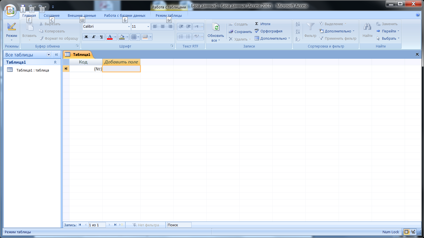Toggle underline Ч formatting
Viewport: 424px width, 238px height.
coord(101,37)
